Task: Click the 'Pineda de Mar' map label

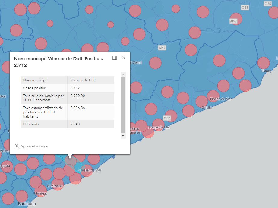Action: pos(221,99)
